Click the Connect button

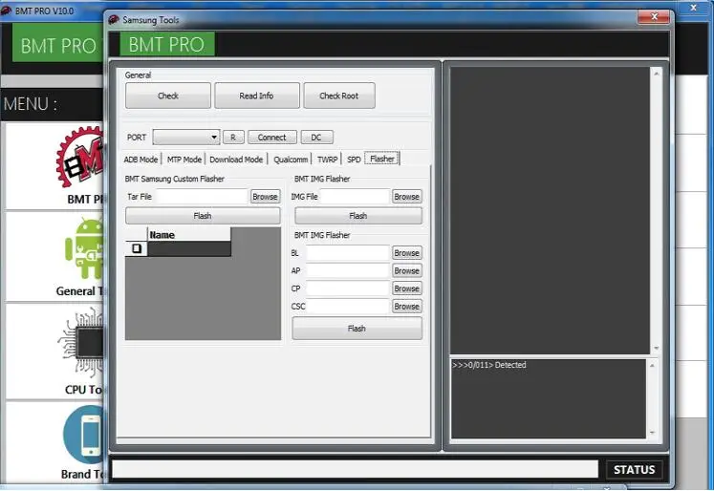click(271, 137)
